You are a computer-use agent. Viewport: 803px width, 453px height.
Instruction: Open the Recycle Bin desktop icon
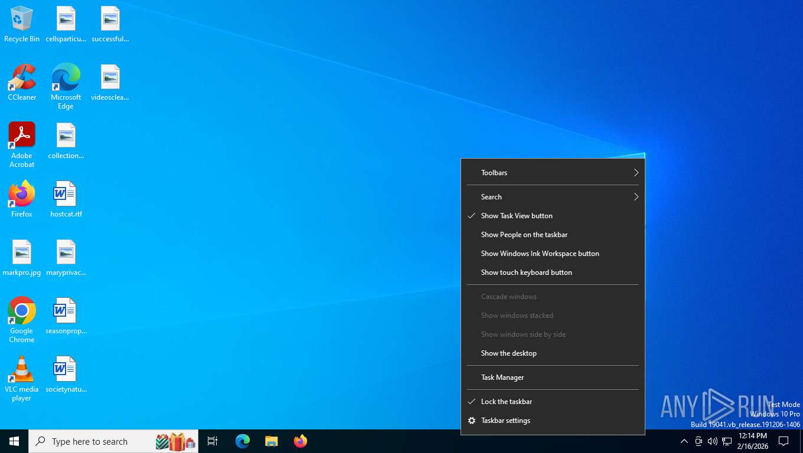[22, 24]
